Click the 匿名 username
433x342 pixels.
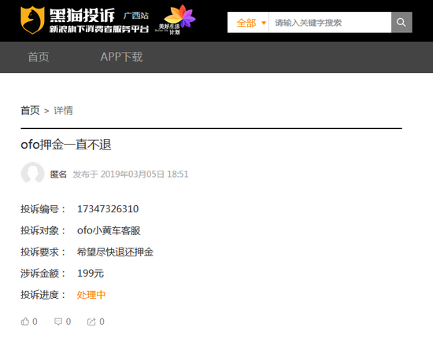(x=58, y=175)
